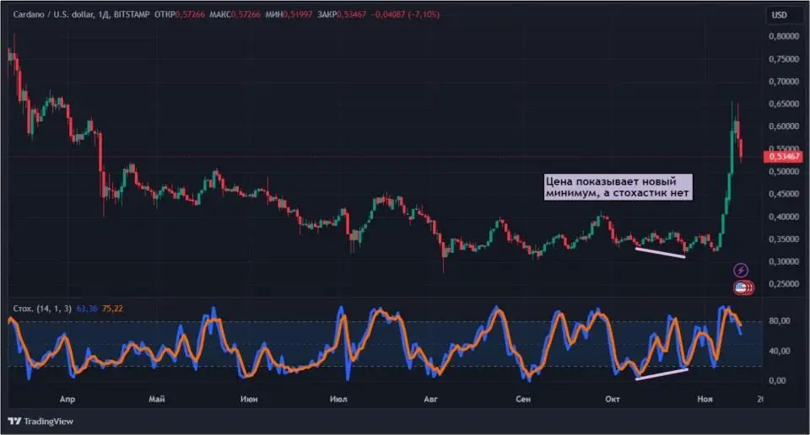Select the white trendline under price candles
Screen dimensions: 810x435
tap(660, 252)
